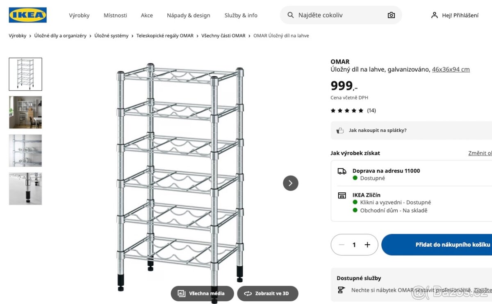Increase quantity with the plus icon
This screenshot has width=492, height=304.
367,245
